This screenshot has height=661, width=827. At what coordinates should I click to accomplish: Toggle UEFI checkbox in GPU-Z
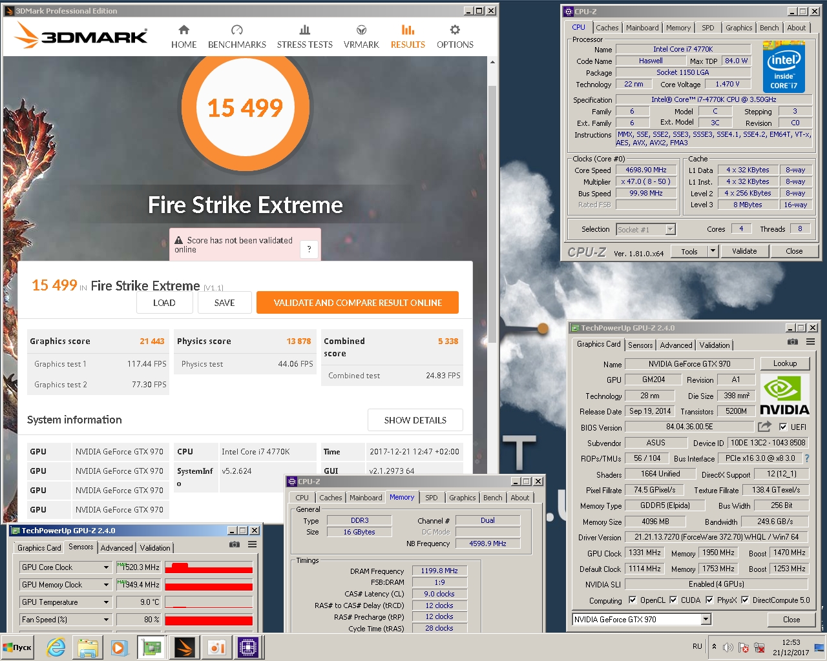pos(783,427)
